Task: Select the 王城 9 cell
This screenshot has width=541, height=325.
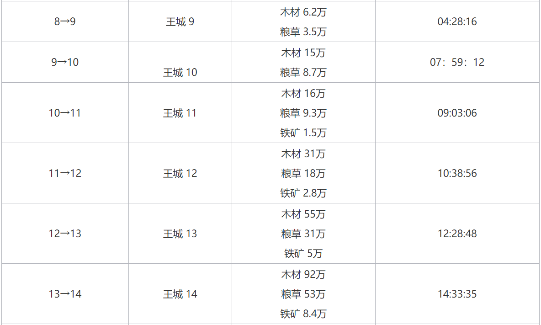Action: (x=180, y=21)
